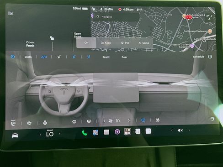Screen dimensions: 223x167
Task: Switch to the Rear climate tab
Action: click(124, 57)
